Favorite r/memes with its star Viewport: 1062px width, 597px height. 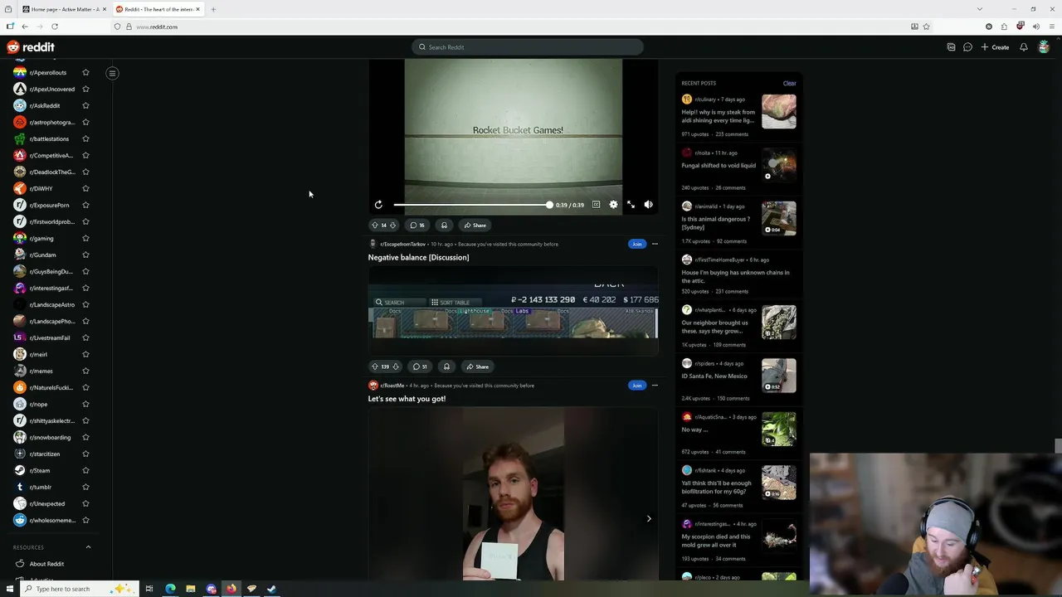[85, 371]
